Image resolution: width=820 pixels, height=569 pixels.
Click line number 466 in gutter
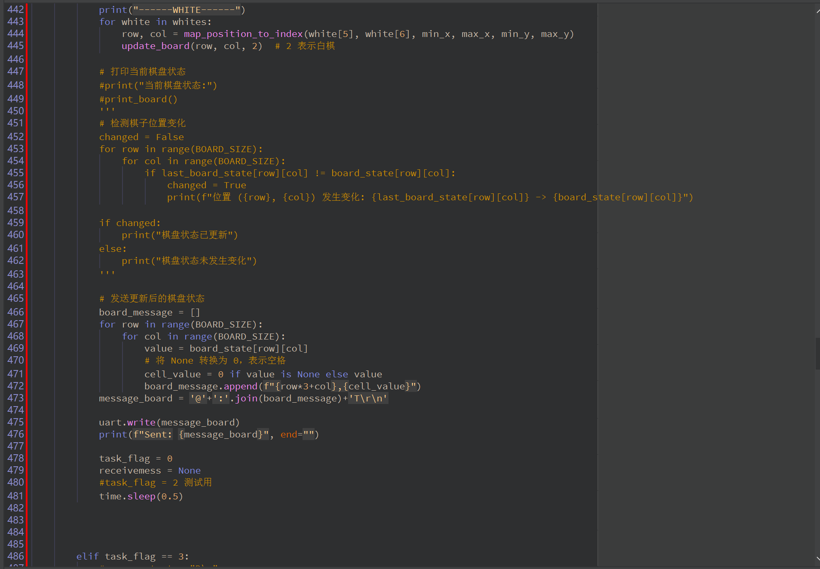coord(15,312)
